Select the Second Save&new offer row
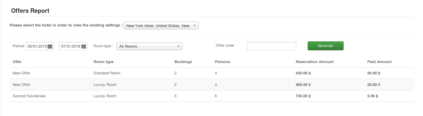Image resolution: width=423 pixels, height=116 pixels. coord(212,96)
